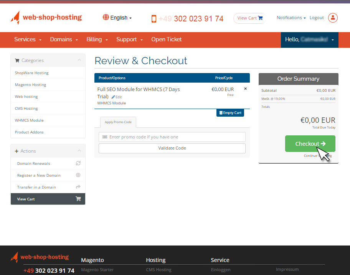The width and height of the screenshot is (350, 275).
Task: Click the footer web-shop-hosting logo
Action: pos(40,257)
